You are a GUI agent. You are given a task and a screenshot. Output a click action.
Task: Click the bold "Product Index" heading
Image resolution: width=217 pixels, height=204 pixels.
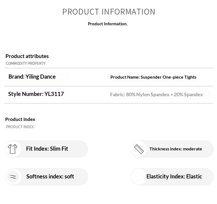20,119
